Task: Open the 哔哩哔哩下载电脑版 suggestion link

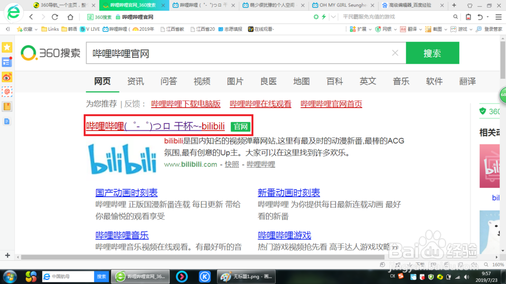Action: click(x=186, y=104)
